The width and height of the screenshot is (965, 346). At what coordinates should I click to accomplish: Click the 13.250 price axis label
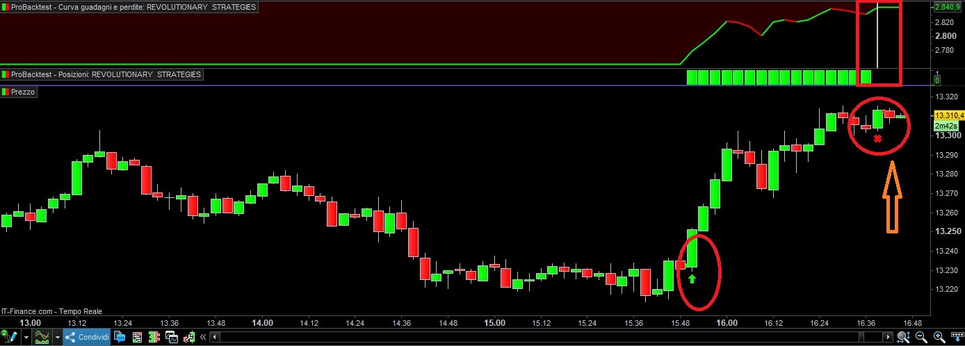(949, 231)
